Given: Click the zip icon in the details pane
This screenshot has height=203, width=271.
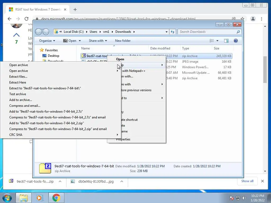Looking at the screenshot, I should pos(45,168).
